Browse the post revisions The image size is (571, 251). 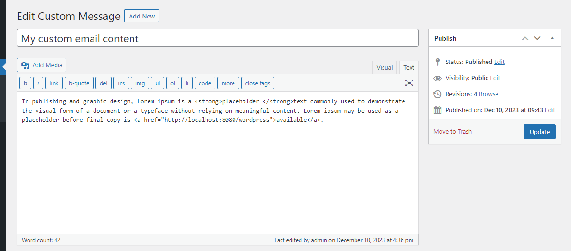(x=488, y=94)
